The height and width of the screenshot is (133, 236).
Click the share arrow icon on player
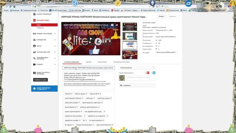(x=117, y=25)
